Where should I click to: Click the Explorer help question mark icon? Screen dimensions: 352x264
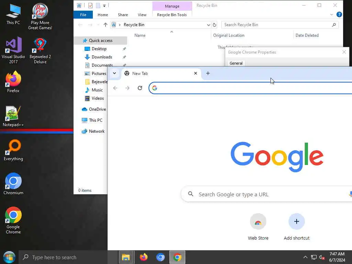coord(339,14)
